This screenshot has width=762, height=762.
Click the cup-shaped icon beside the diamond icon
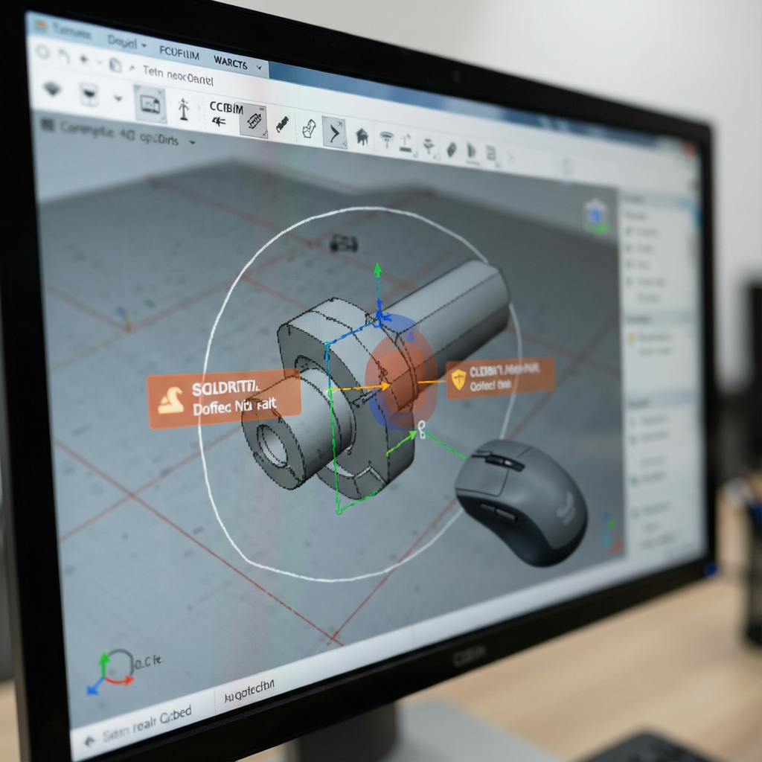[89, 95]
